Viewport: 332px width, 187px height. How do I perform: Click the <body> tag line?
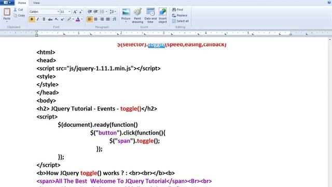click(46, 101)
